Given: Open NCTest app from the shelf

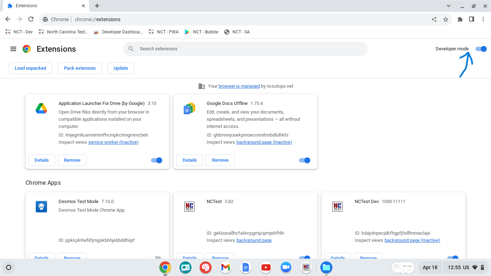Looking at the screenshot, I should [306, 267].
